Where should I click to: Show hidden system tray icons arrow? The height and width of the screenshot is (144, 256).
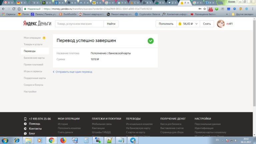pos(222,140)
